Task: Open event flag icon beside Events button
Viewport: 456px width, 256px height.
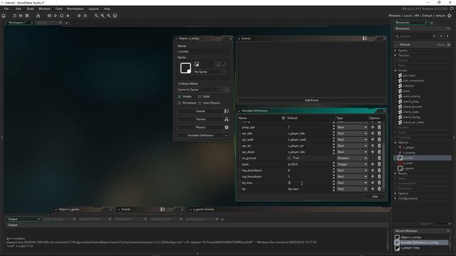Action: pyautogui.click(x=227, y=111)
